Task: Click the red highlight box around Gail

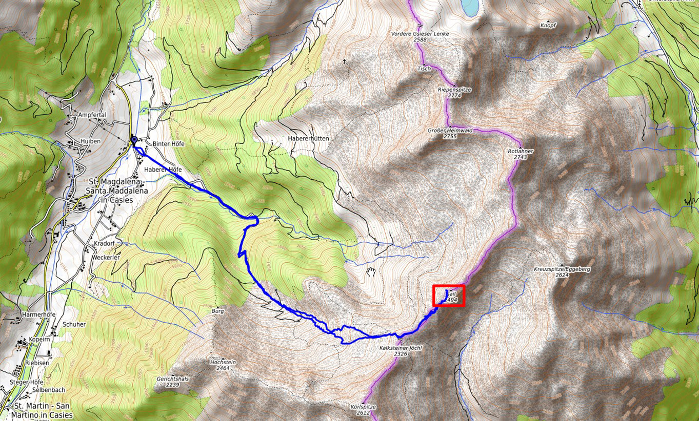Action: 449,296
